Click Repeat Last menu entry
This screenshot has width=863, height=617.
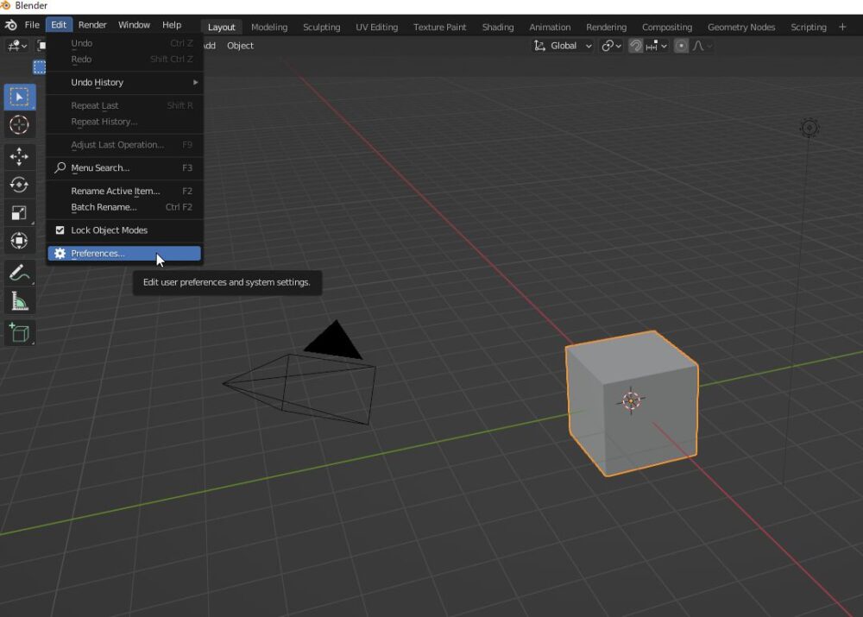click(124, 105)
